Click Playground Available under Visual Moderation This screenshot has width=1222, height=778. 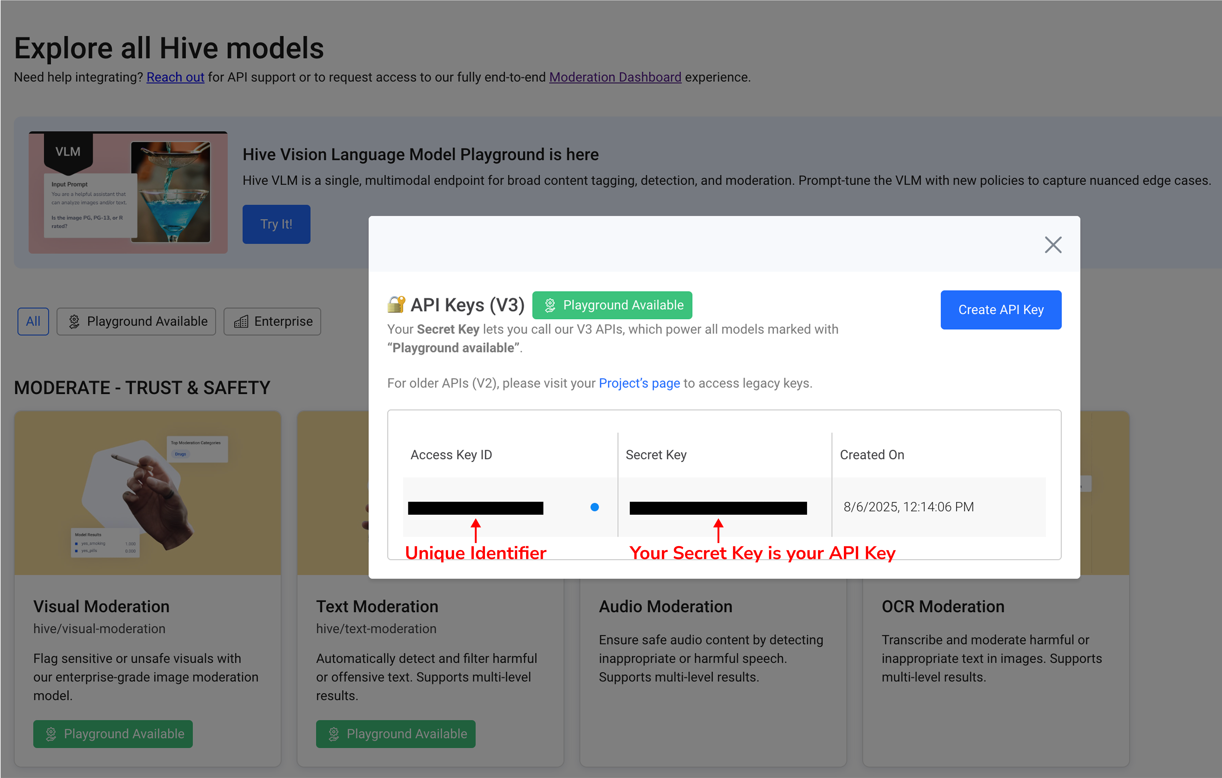(113, 734)
